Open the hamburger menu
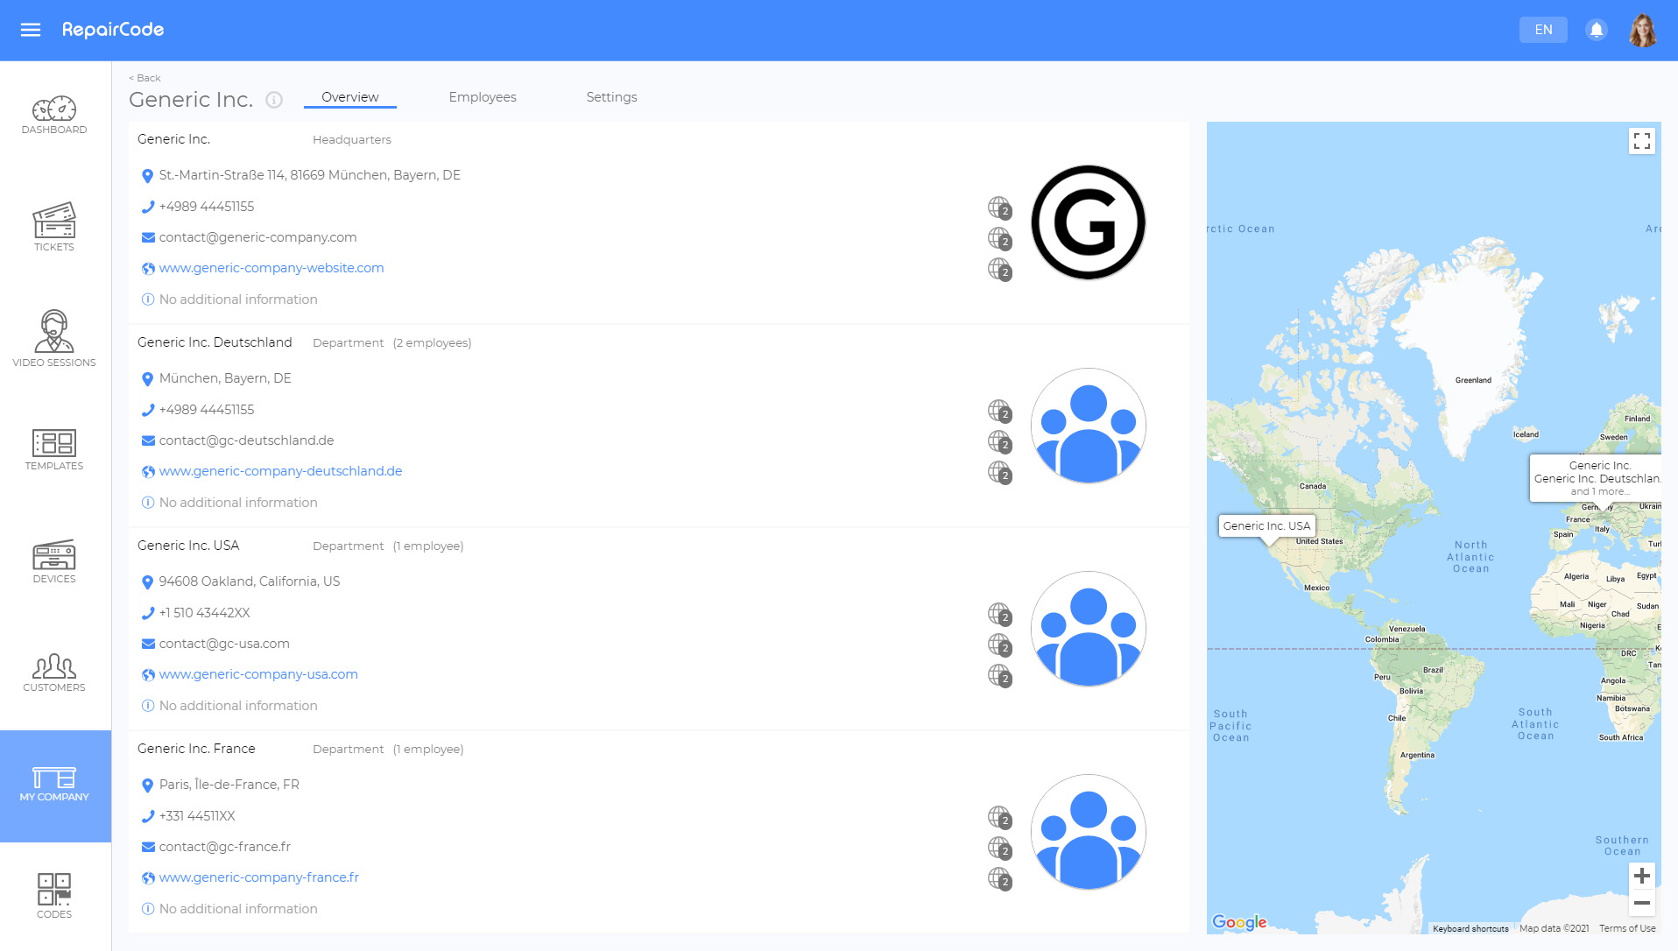1678x951 pixels. [31, 30]
